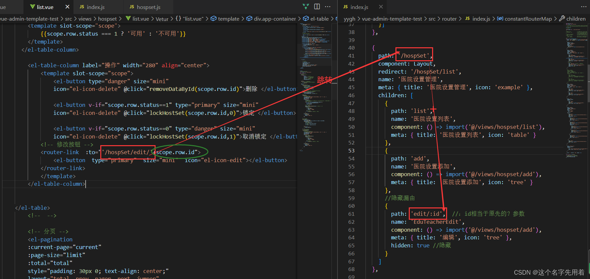
Task: Open the router breadcrumb in right editor
Action: pyautogui.click(x=449, y=19)
